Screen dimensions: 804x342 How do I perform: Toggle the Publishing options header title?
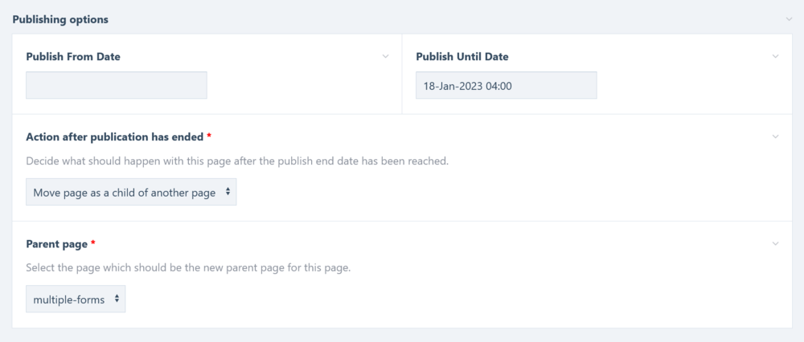[60, 19]
